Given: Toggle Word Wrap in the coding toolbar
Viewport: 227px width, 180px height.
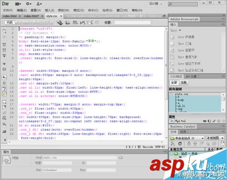Looking at the screenshot, I should pyautogui.click(x=4, y=88).
